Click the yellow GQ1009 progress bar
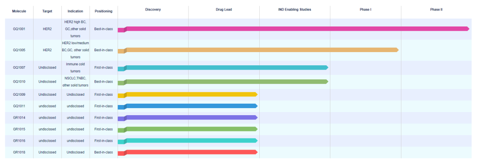This screenshot has height=165, width=477. (x=188, y=94)
